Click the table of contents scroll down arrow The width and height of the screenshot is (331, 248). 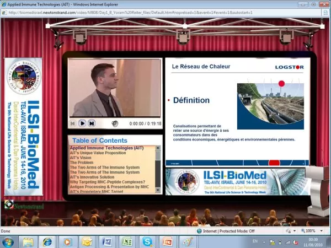coord(158,191)
